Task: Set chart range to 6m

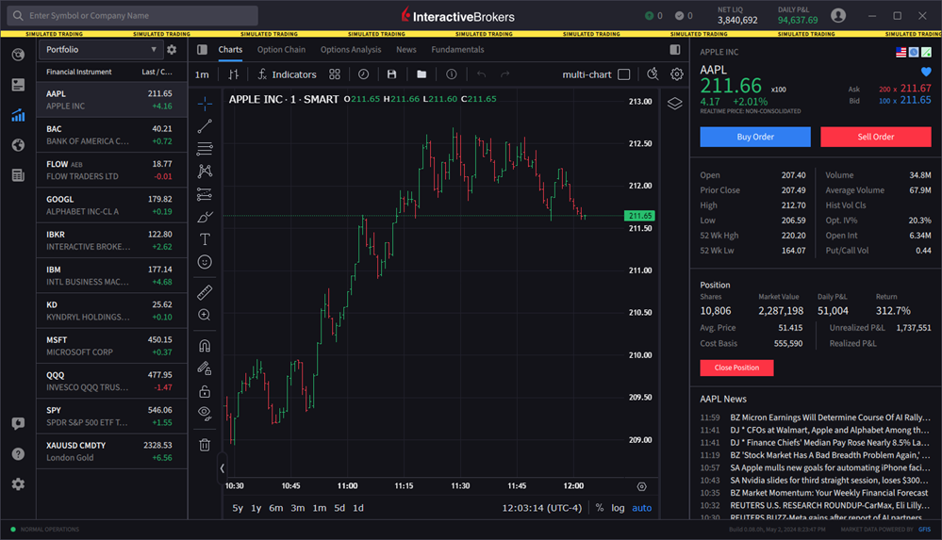Action: tap(275, 508)
